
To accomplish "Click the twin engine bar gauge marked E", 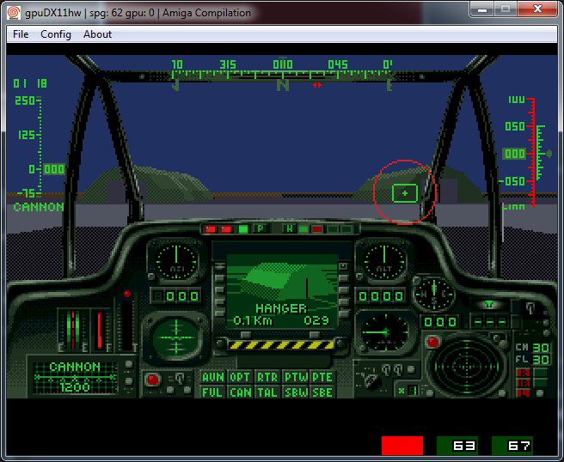I will coord(73,330).
